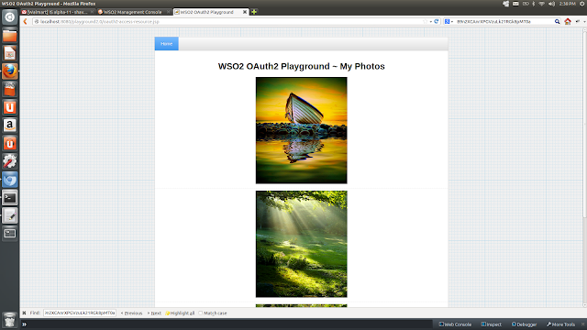Open the Amazon launcher icon

point(10,126)
